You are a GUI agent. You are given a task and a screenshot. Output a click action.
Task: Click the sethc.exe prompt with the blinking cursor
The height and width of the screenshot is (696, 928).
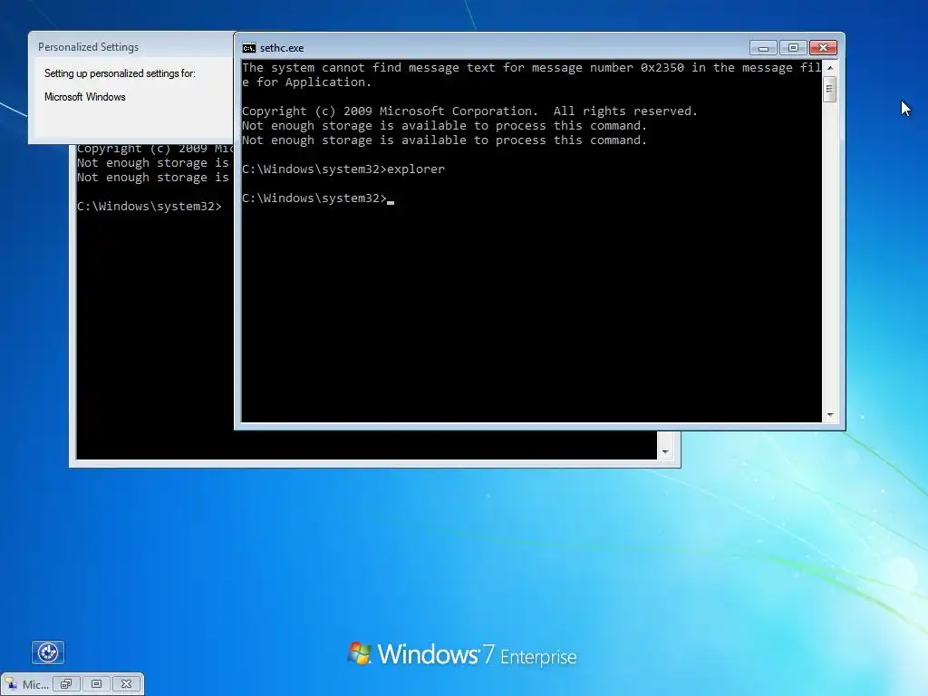coord(318,198)
